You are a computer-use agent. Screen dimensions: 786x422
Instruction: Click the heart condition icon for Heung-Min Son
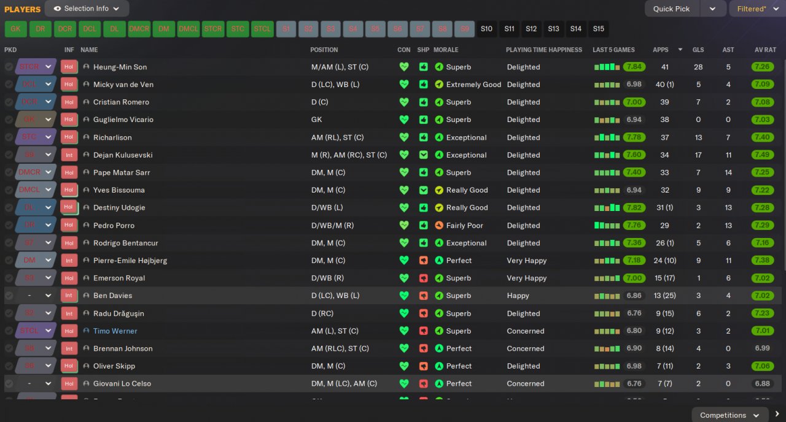click(x=403, y=67)
